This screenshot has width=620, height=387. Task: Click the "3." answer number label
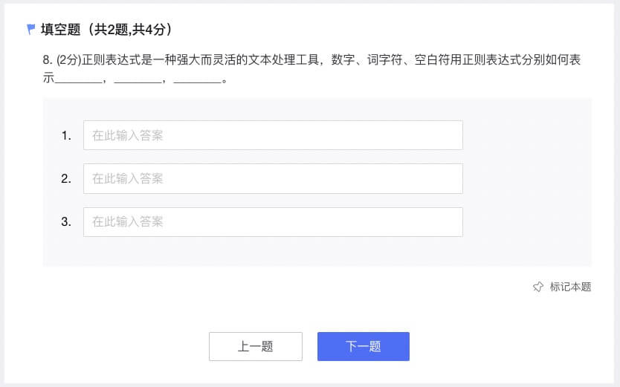[66, 222]
